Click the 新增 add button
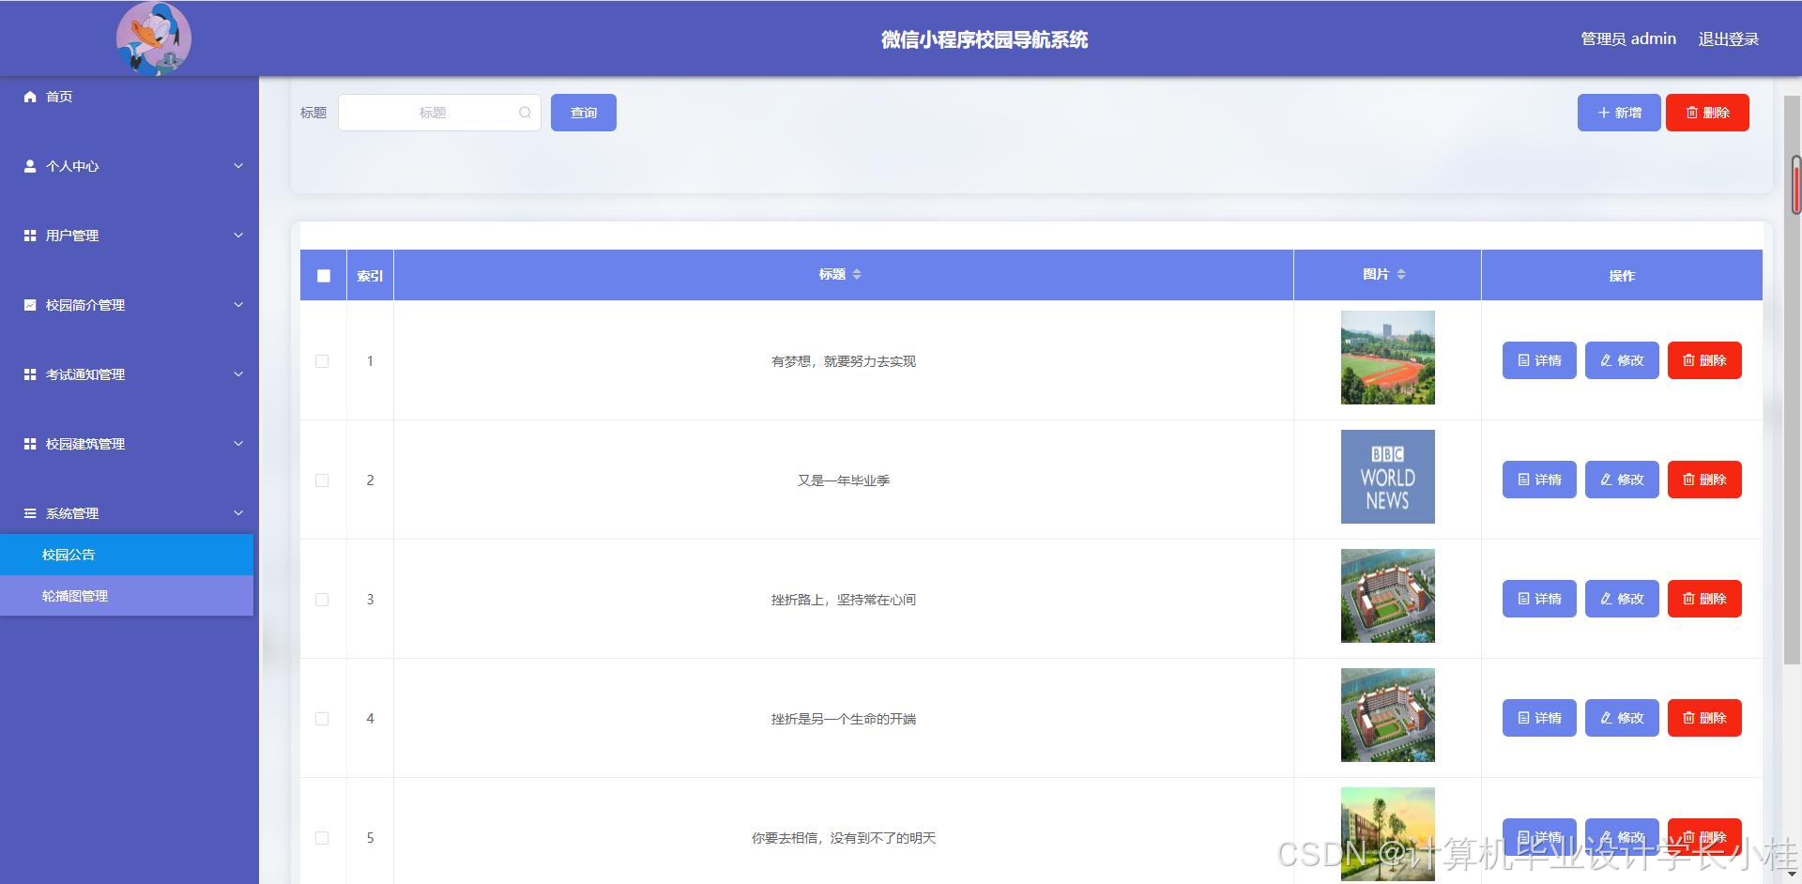This screenshot has height=884, width=1802. click(x=1619, y=113)
